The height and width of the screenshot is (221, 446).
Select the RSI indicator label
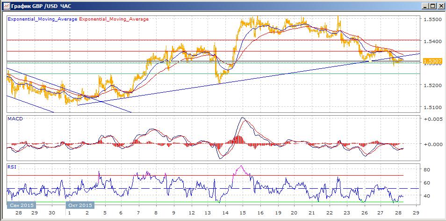coord(12,167)
